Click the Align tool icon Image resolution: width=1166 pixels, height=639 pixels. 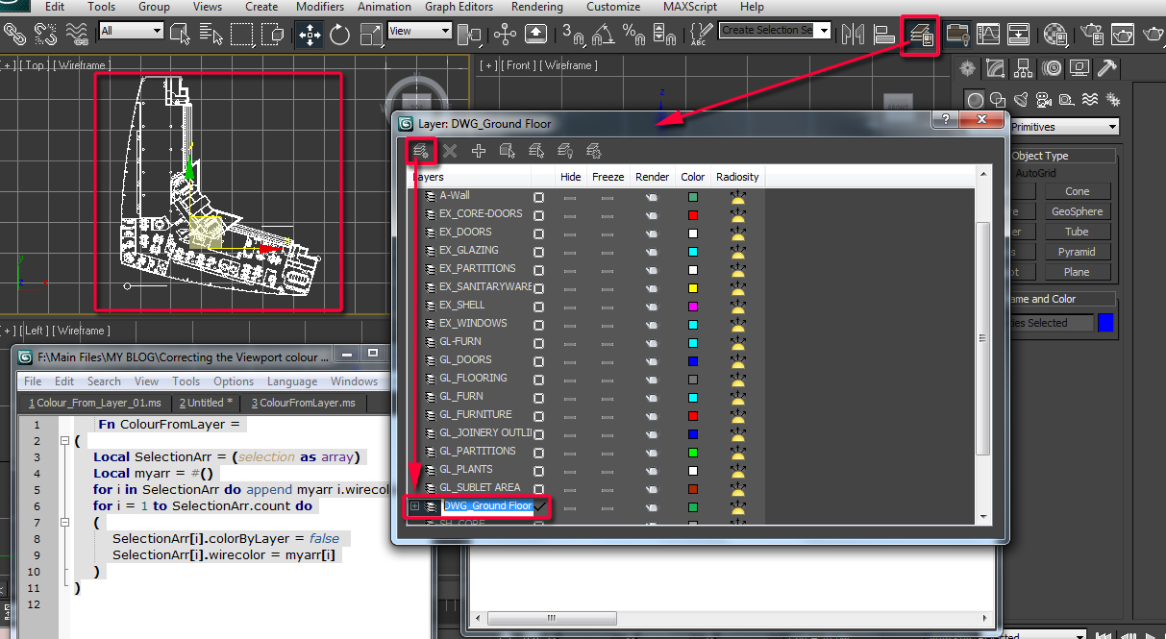click(884, 35)
